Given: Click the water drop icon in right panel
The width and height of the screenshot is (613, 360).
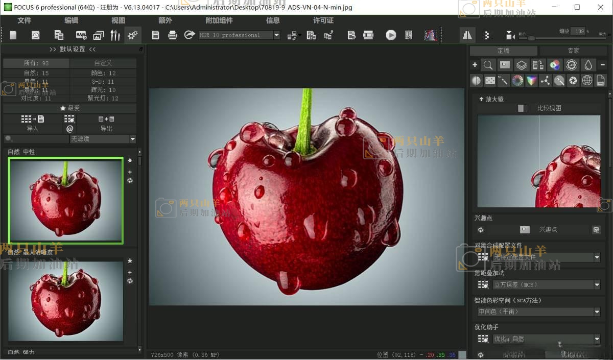Looking at the screenshot, I should tap(588, 65).
